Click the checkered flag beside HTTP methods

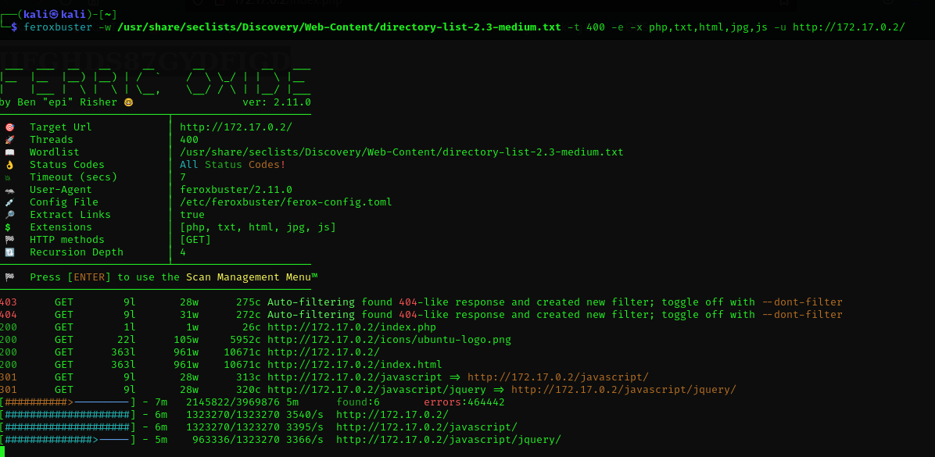[x=9, y=240]
